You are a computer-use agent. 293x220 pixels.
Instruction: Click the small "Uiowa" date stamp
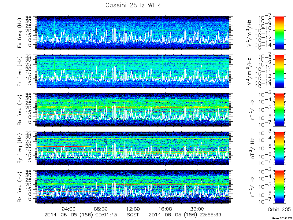[281, 218]
